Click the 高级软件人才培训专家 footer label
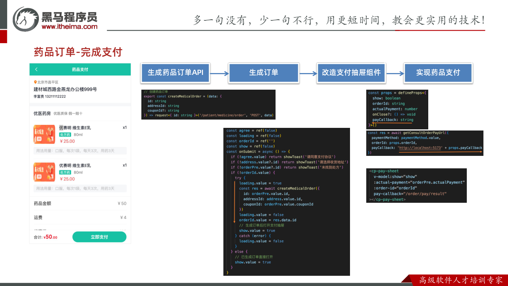The image size is (508, 286). (x=460, y=280)
